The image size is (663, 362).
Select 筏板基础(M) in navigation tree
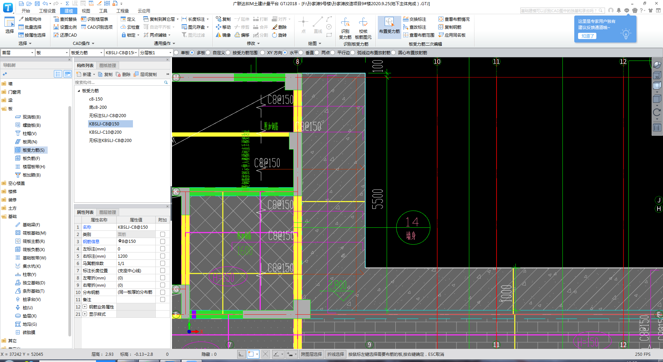[31, 233]
